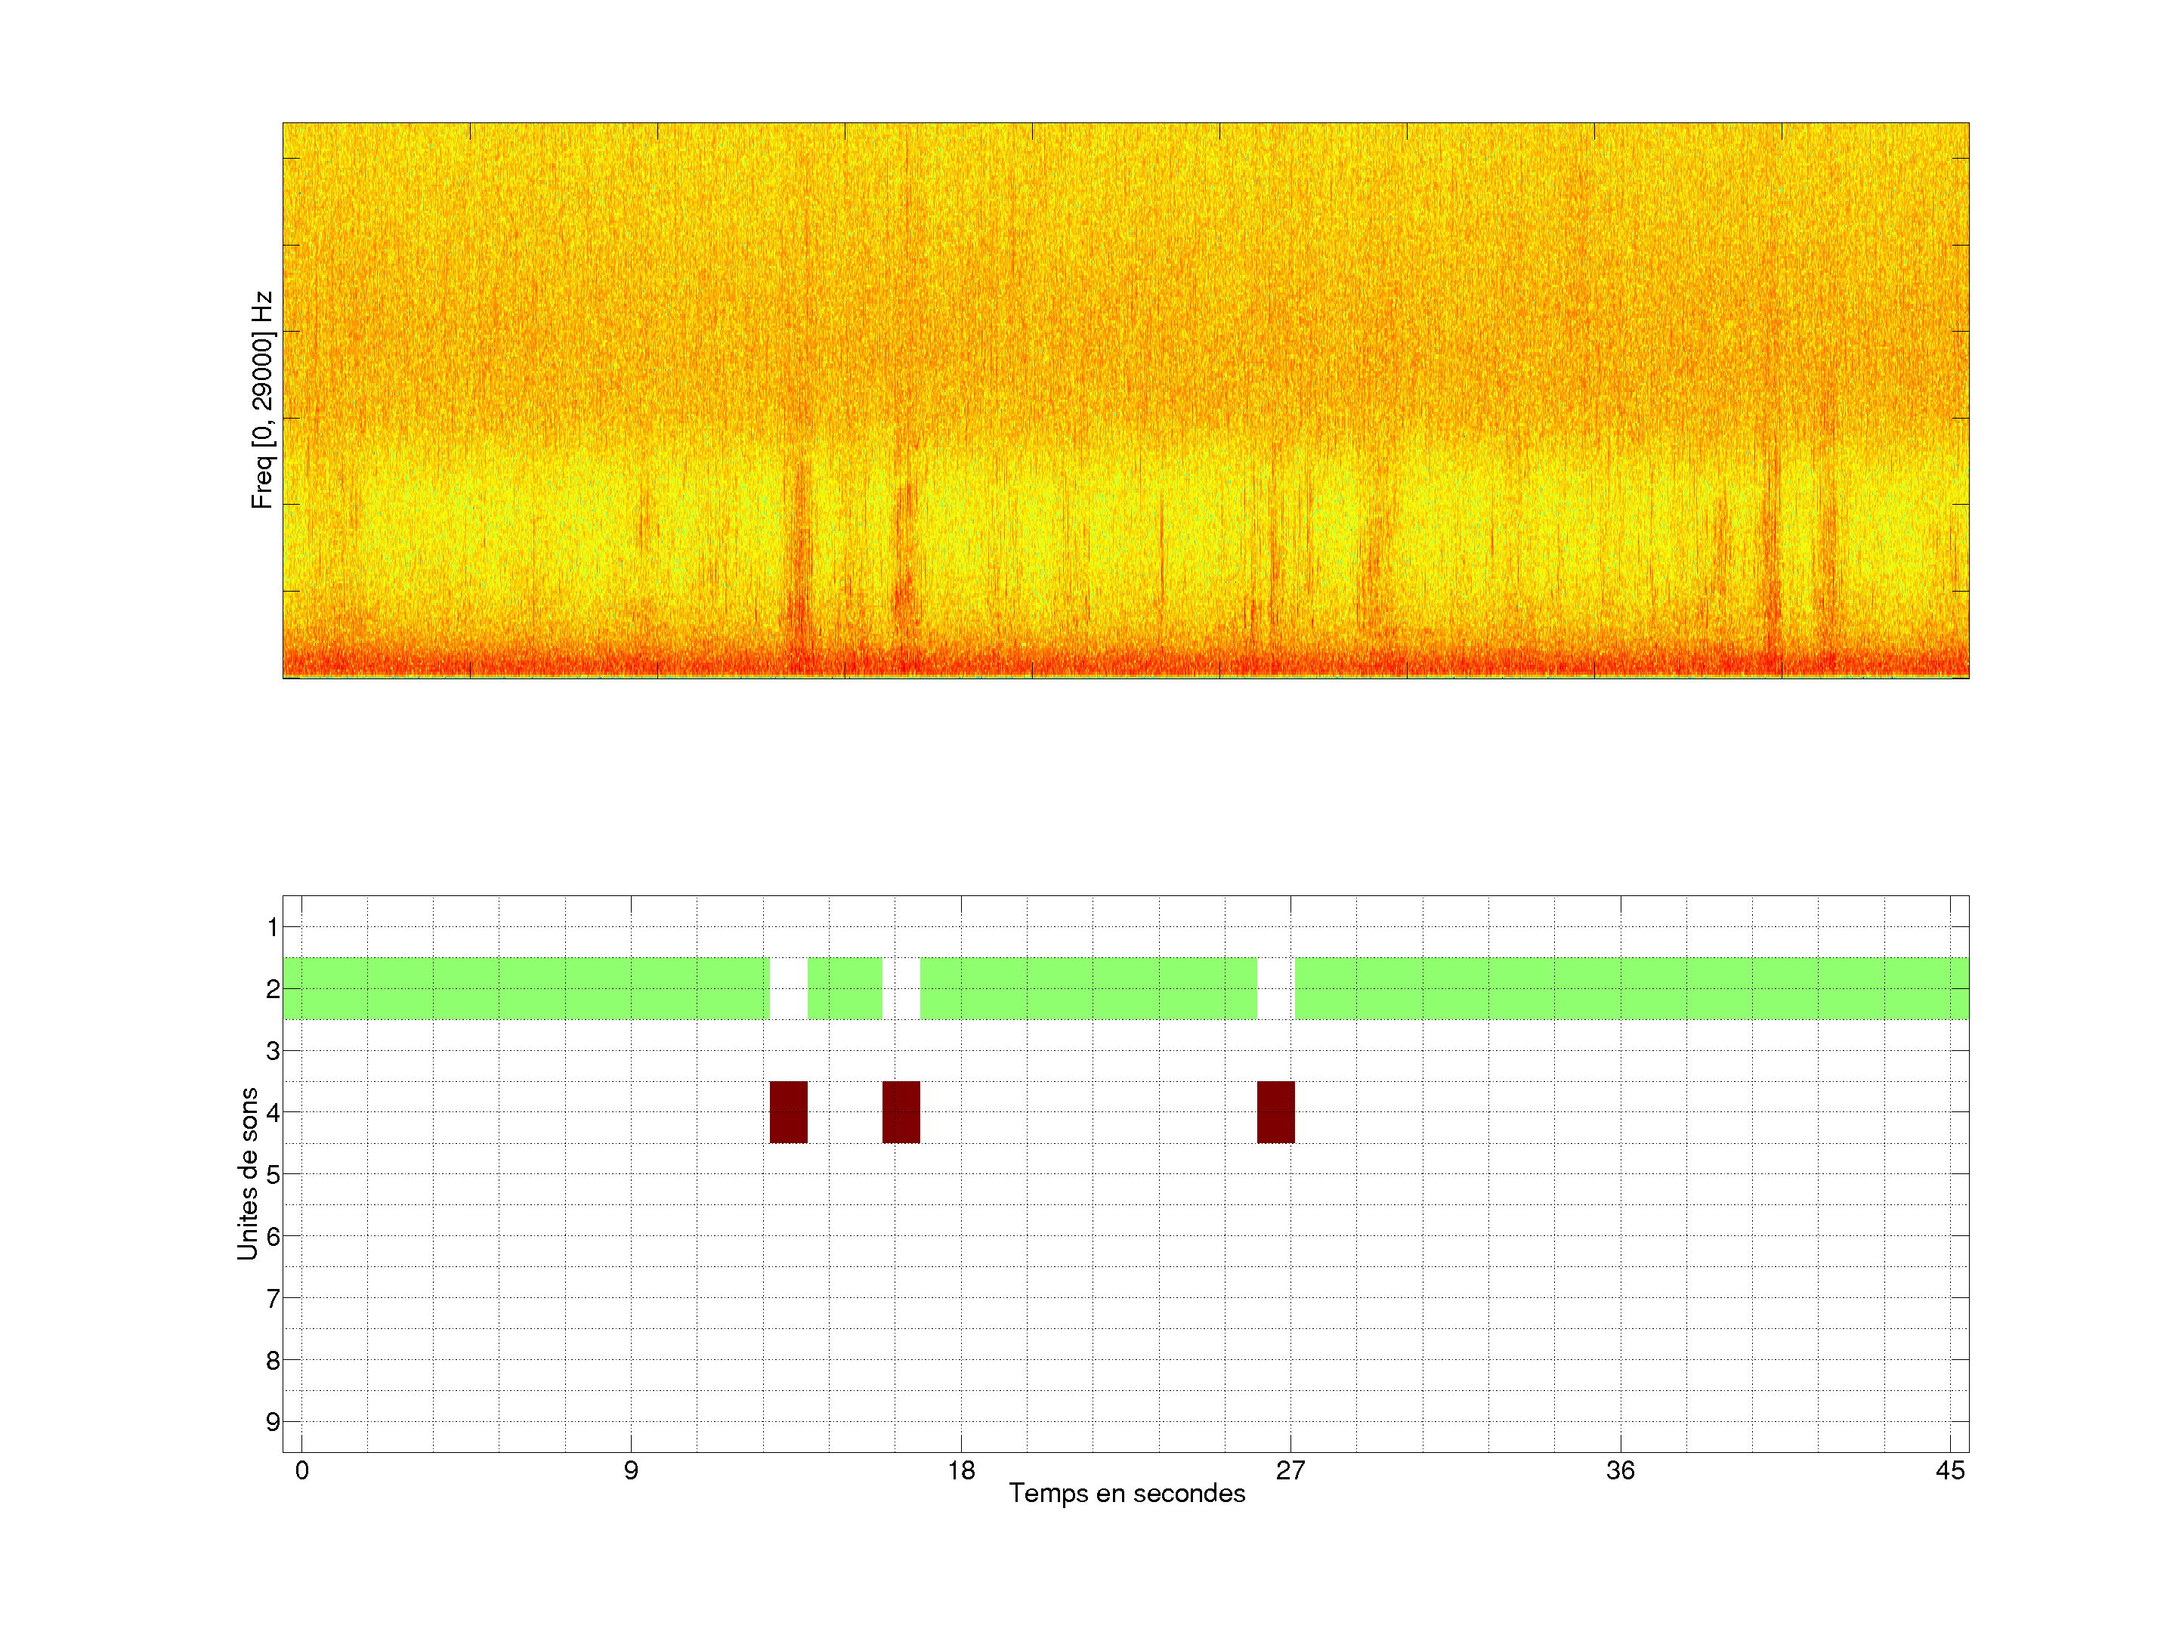Viewport: 2176px width, 1632px height.
Task: Click the x-axis tick label 27
Action: pyautogui.click(x=1290, y=1470)
